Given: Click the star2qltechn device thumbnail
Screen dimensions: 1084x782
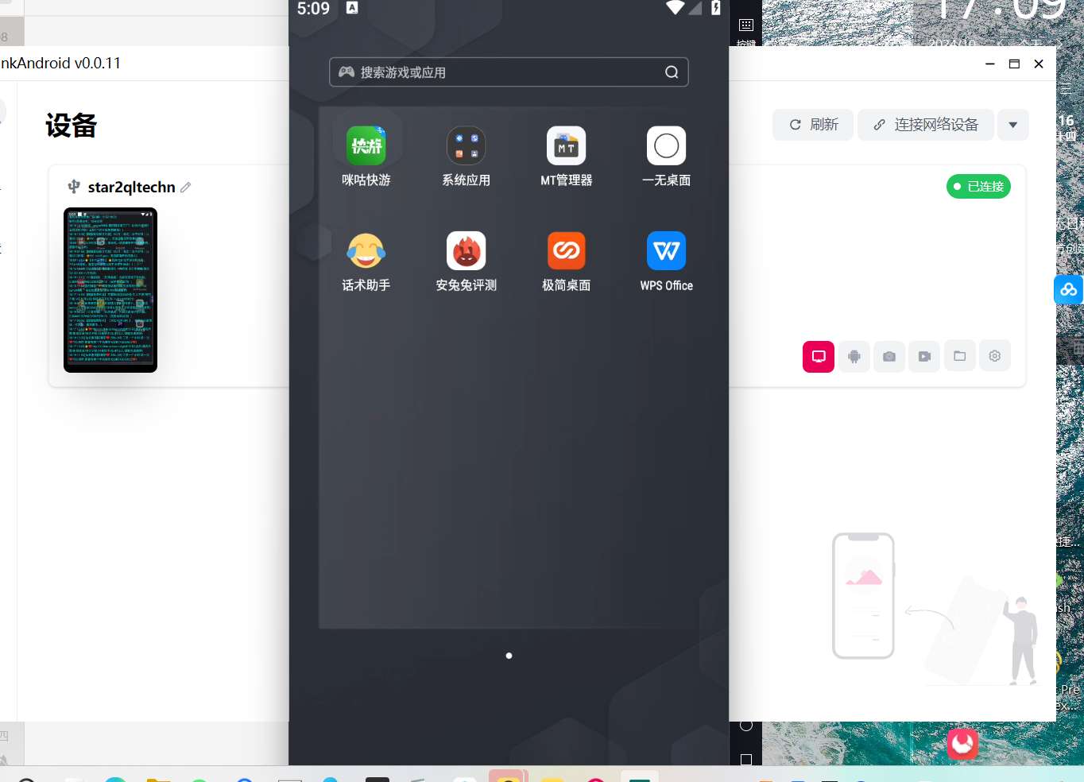Looking at the screenshot, I should 110,290.
